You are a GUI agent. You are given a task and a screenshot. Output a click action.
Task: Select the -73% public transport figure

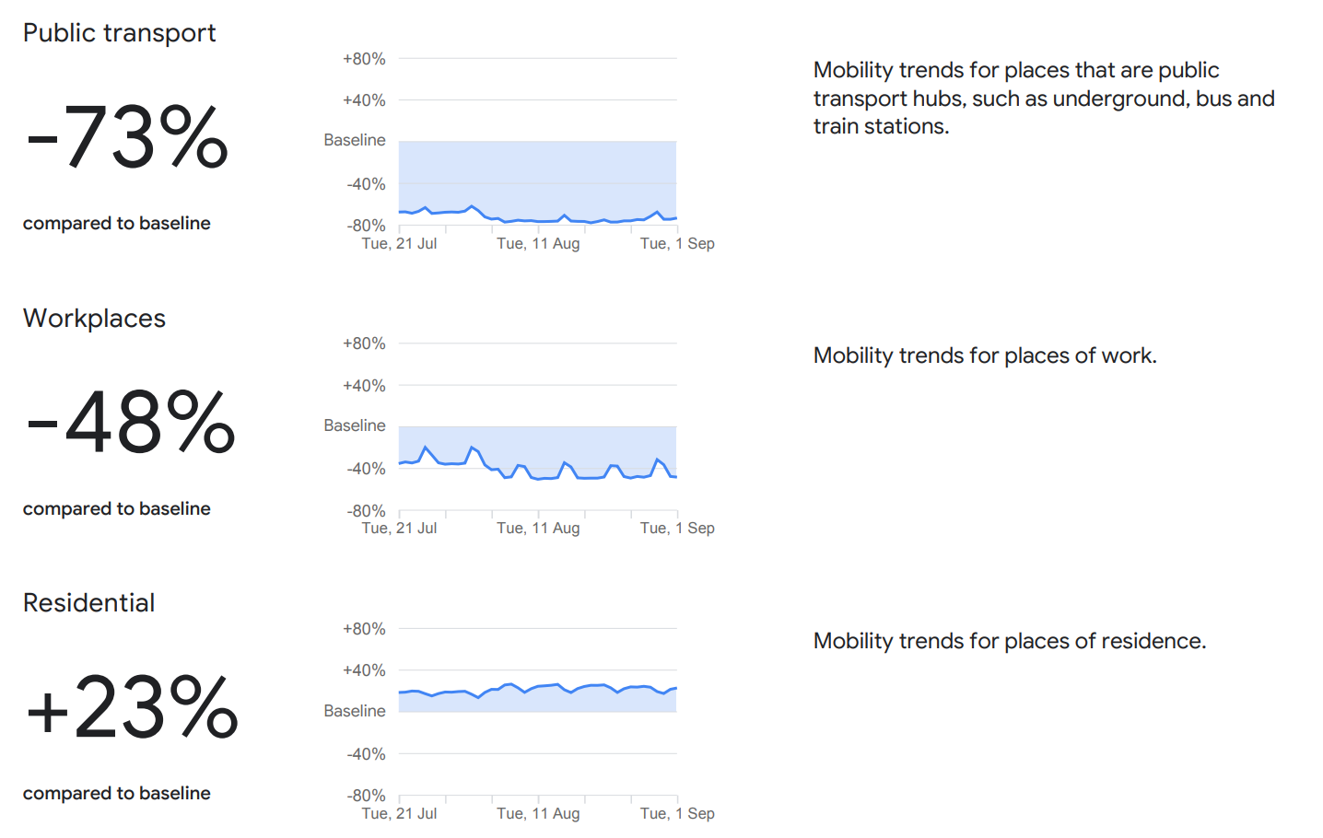pos(126,137)
